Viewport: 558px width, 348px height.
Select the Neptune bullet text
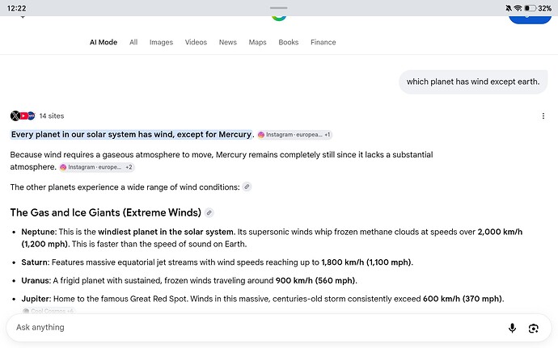(272, 238)
